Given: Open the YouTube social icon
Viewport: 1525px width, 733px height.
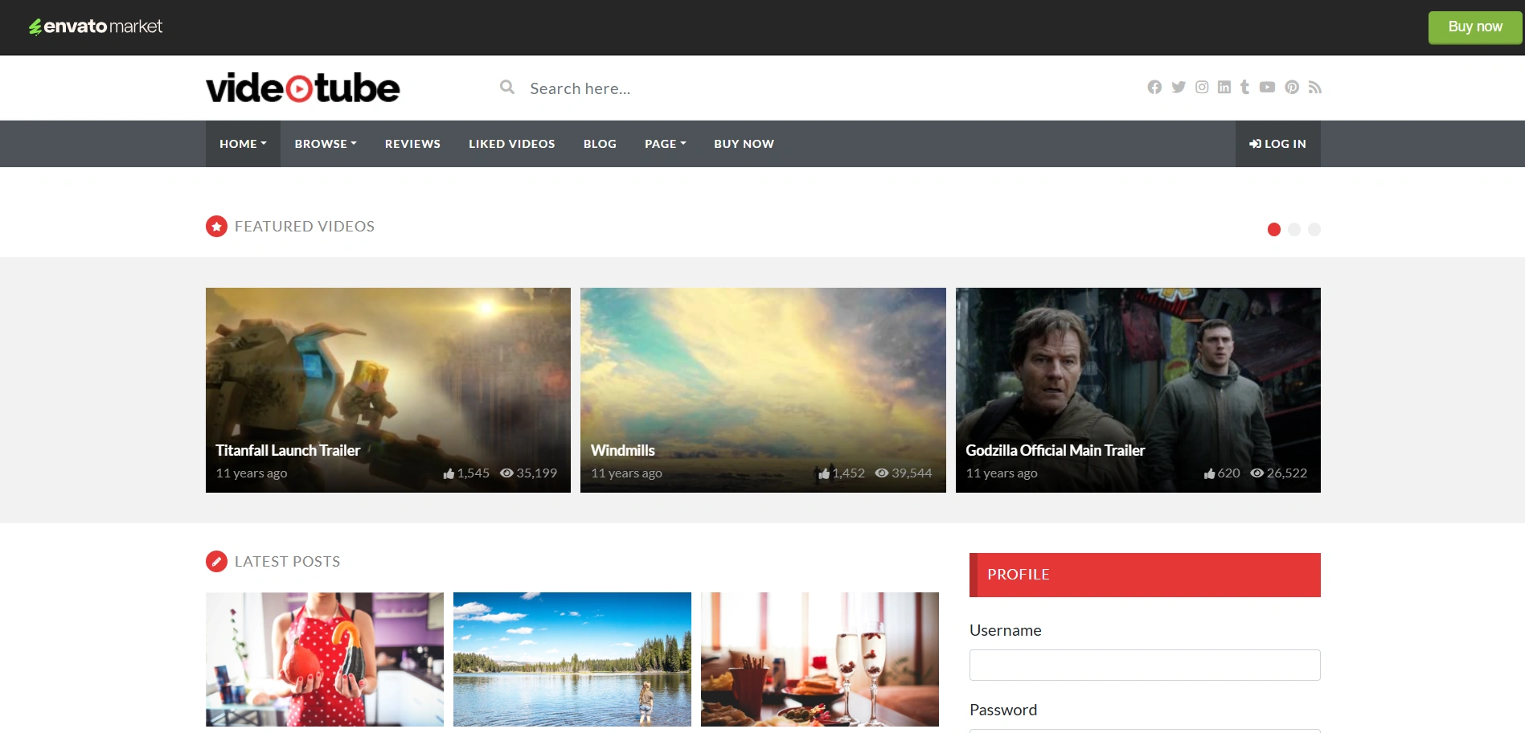Looking at the screenshot, I should pos(1267,87).
